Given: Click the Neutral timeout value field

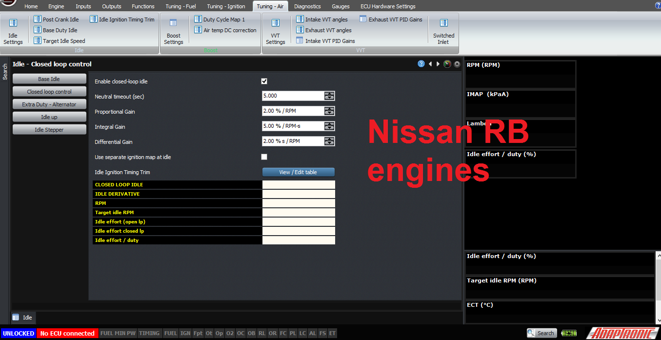Looking at the screenshot, I should [293, 96].
